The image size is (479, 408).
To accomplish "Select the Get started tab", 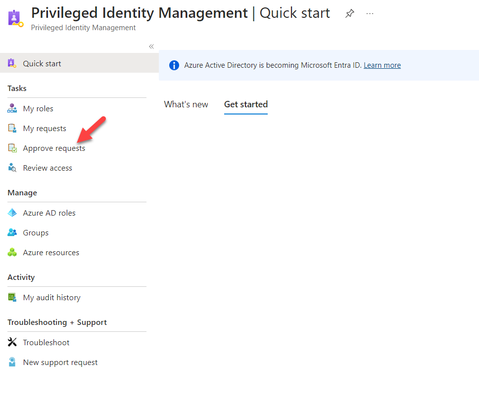I will [246, 104].
